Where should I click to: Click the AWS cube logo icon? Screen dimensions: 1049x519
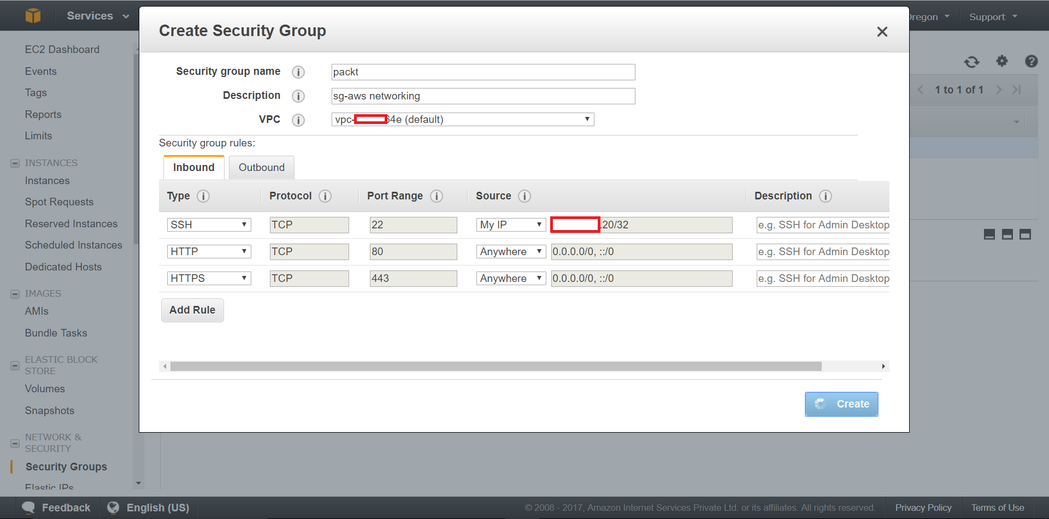[x=33, y=15]
